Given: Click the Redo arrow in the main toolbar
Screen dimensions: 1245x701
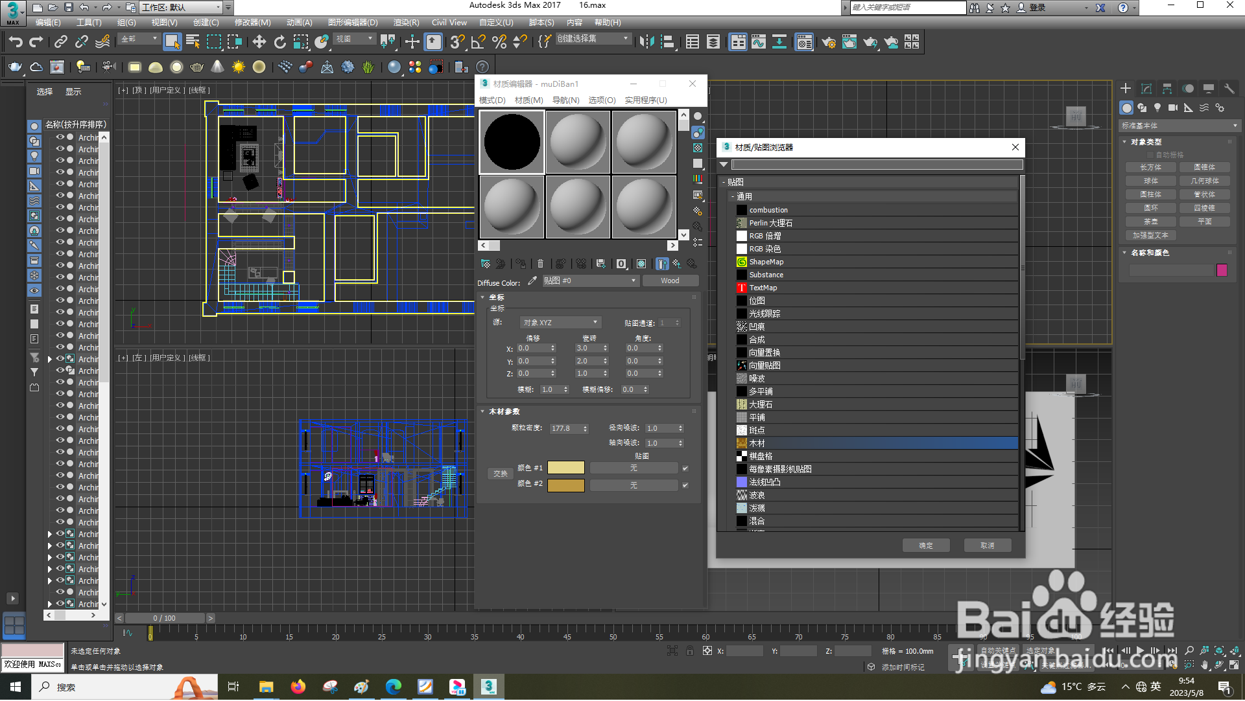Looking at the screenshot, I should click(x=36, y=42).
